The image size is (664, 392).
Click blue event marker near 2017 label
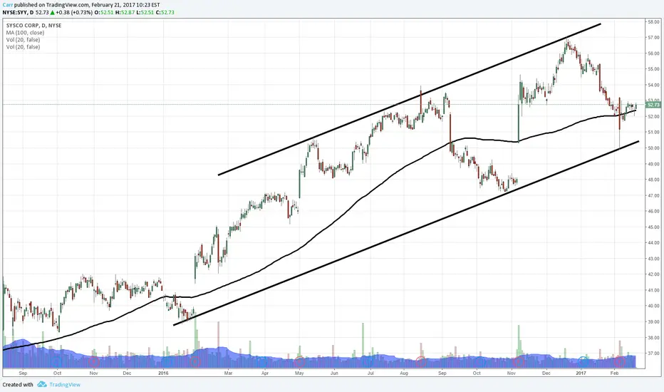[x=583, y=361]
